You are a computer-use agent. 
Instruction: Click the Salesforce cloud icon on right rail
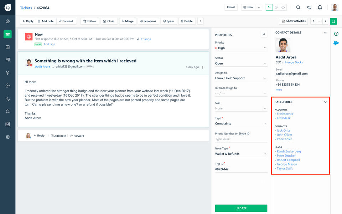336,43
